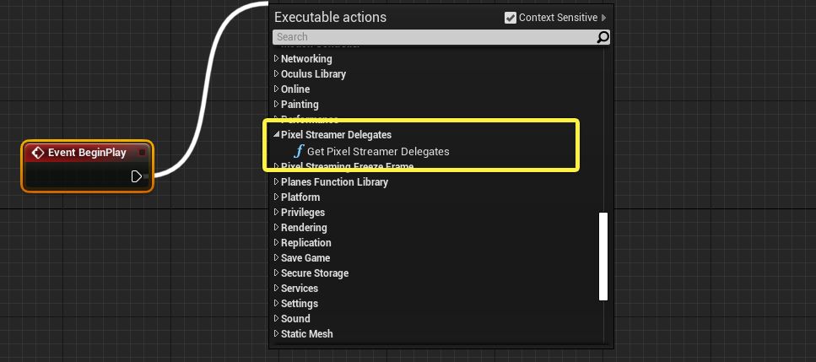This screenshot has width=816, height=362.
Task: Open the Save Game category
Action: click(x=305, y=258)
